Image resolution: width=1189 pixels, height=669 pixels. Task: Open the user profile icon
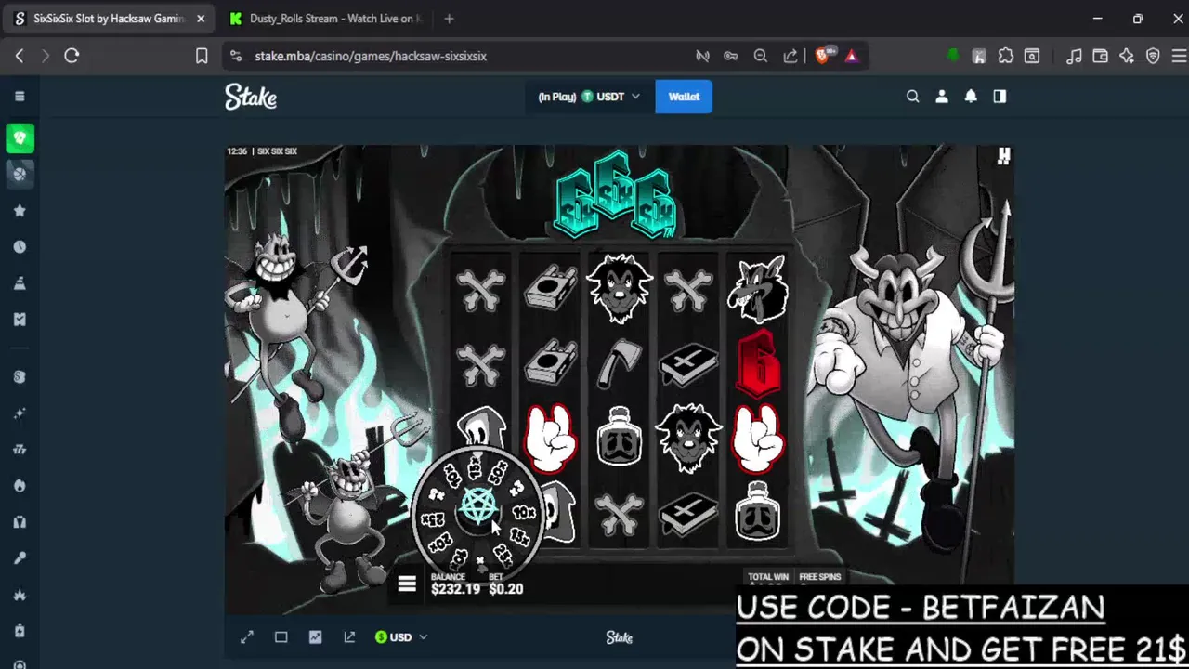(x=942, y=97)
